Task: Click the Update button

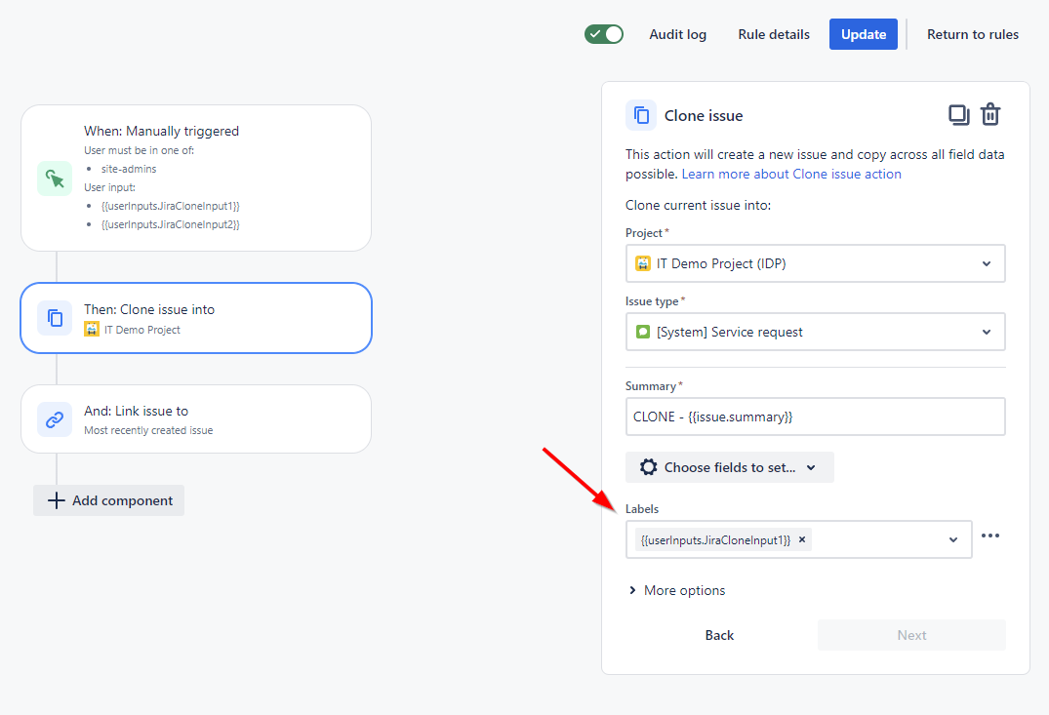Action: pyautogui.click(x=863, y=33)
